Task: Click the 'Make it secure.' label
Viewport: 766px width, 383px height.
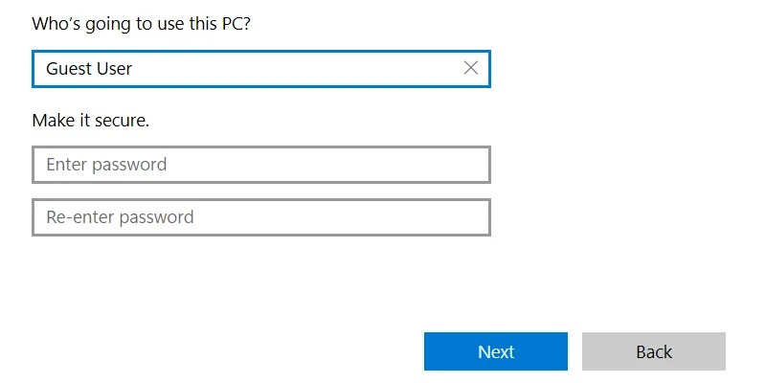Action: (91, 121)
